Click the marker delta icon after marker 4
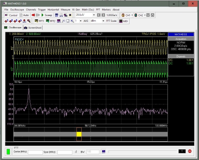 tap(25, 21)
